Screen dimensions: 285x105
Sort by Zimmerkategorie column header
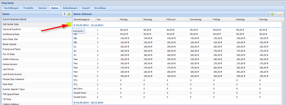[x=82, y=19]
